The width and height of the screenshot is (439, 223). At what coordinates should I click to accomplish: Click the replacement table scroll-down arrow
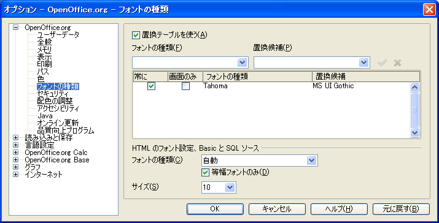[x=414, y=132]
